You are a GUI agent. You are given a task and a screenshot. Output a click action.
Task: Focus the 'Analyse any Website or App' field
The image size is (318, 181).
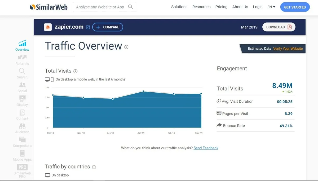104,7
